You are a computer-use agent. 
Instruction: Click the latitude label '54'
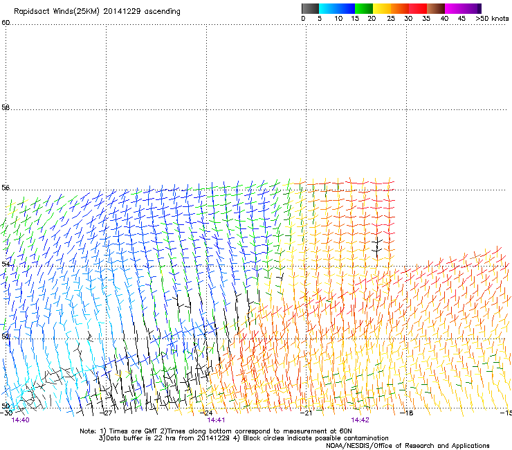pos(6,264)
